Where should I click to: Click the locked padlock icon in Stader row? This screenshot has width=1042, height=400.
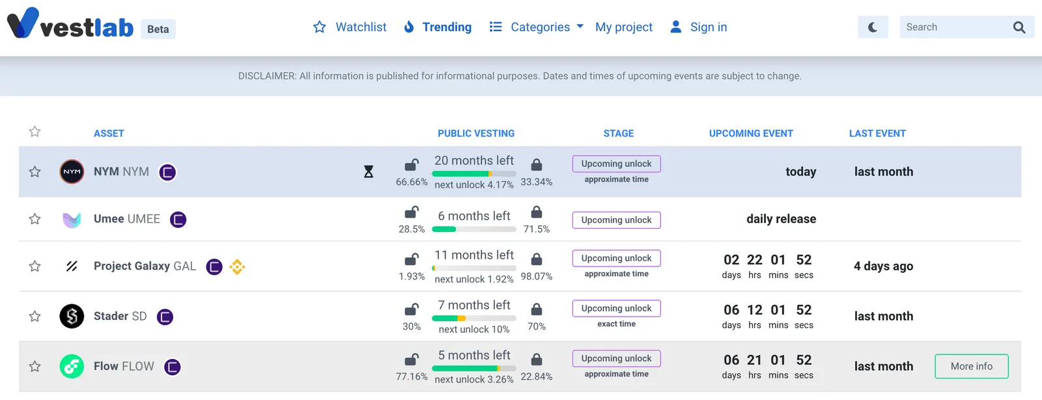pyautogui.click(x=537, y=309)
